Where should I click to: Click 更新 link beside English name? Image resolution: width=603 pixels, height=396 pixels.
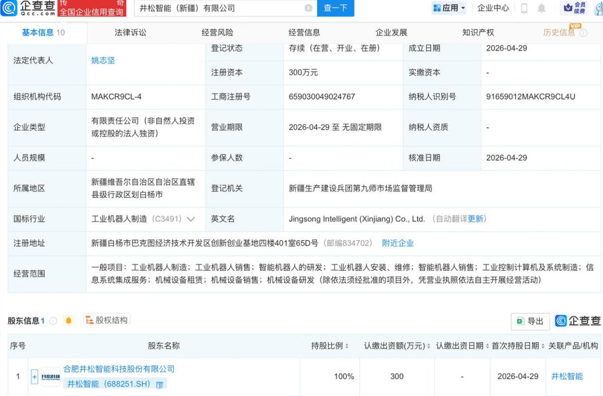(475, 219)
